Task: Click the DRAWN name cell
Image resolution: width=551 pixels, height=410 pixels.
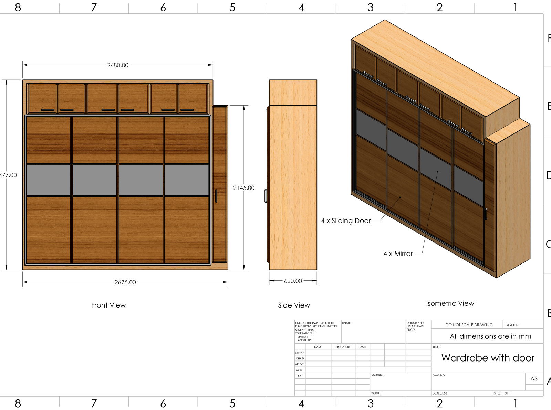Action: tap(299, 353)
